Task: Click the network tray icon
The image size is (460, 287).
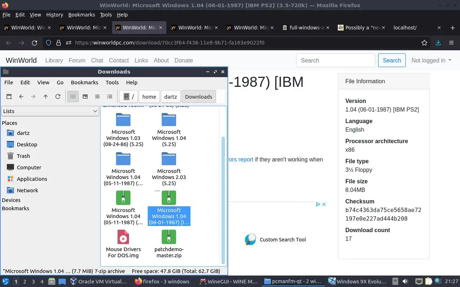Action: click(x=419, y=282)
